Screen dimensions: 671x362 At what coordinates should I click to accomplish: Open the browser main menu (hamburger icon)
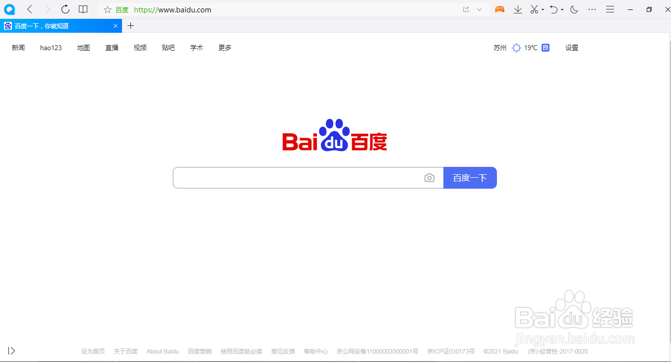610,9
